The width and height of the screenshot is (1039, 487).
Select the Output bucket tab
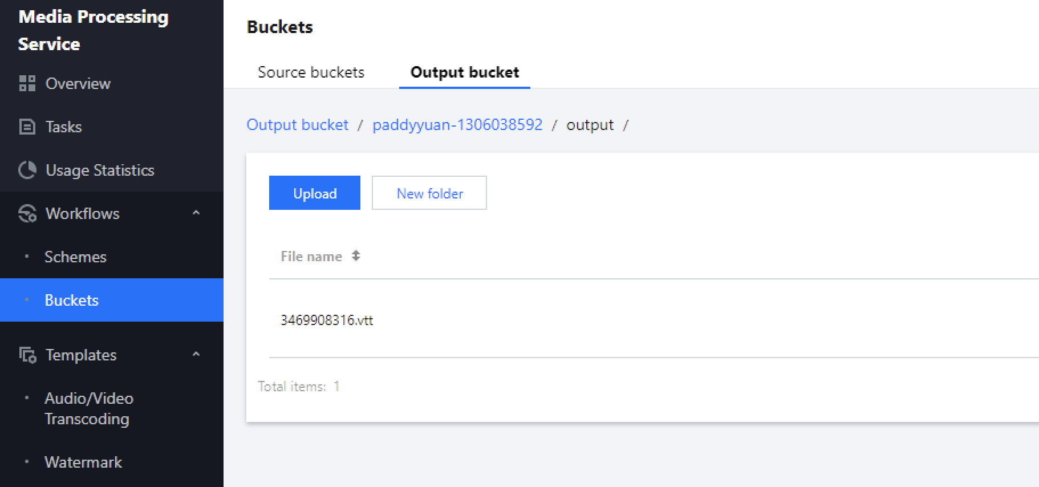click(464, 72)
